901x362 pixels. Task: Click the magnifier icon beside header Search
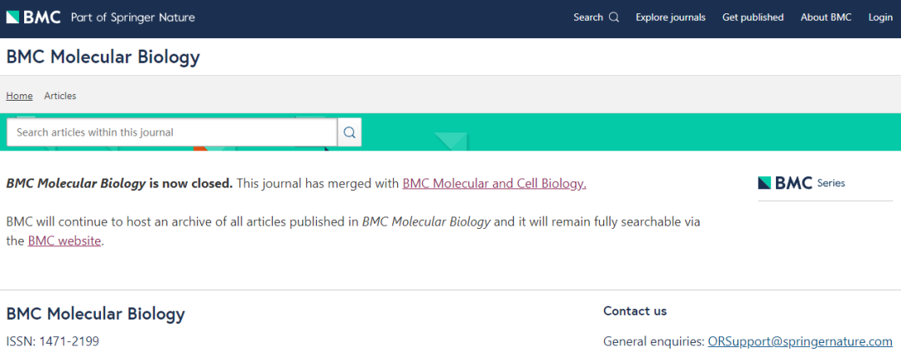[614, 17]
